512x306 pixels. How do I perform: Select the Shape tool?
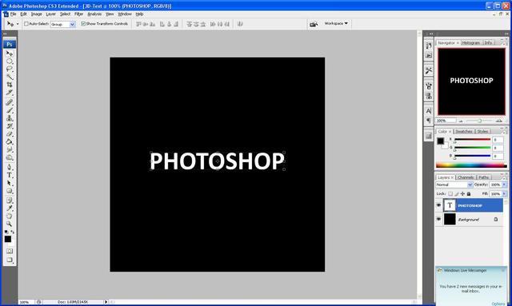point(10,191)
